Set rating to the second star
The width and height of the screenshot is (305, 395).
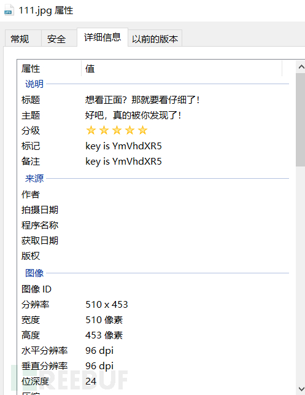(104, 130)
